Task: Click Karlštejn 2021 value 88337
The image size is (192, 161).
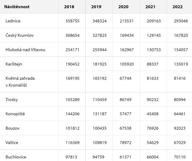Action: (x=152, y=64)
